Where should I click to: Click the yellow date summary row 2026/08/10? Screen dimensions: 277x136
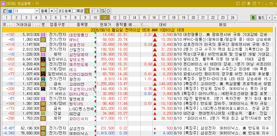tap(138, 30)
